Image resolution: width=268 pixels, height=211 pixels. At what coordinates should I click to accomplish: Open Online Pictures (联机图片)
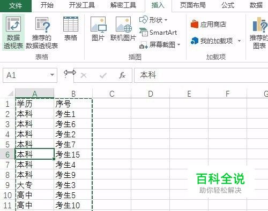coord(123,29)
